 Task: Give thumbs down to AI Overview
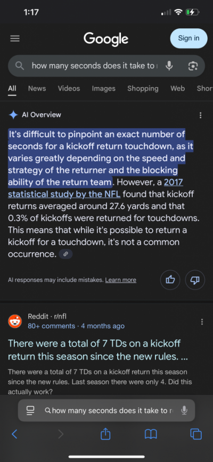pos(195,280)
